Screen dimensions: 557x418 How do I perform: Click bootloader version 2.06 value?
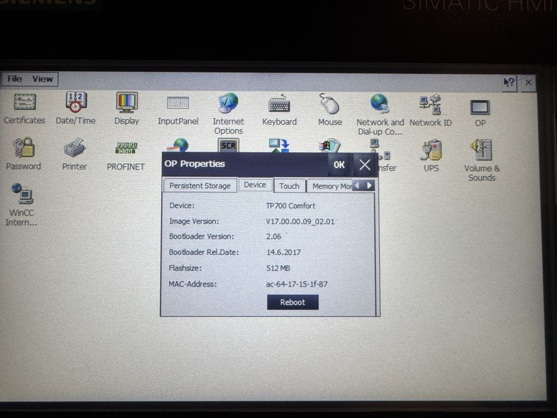click(273, 236)
